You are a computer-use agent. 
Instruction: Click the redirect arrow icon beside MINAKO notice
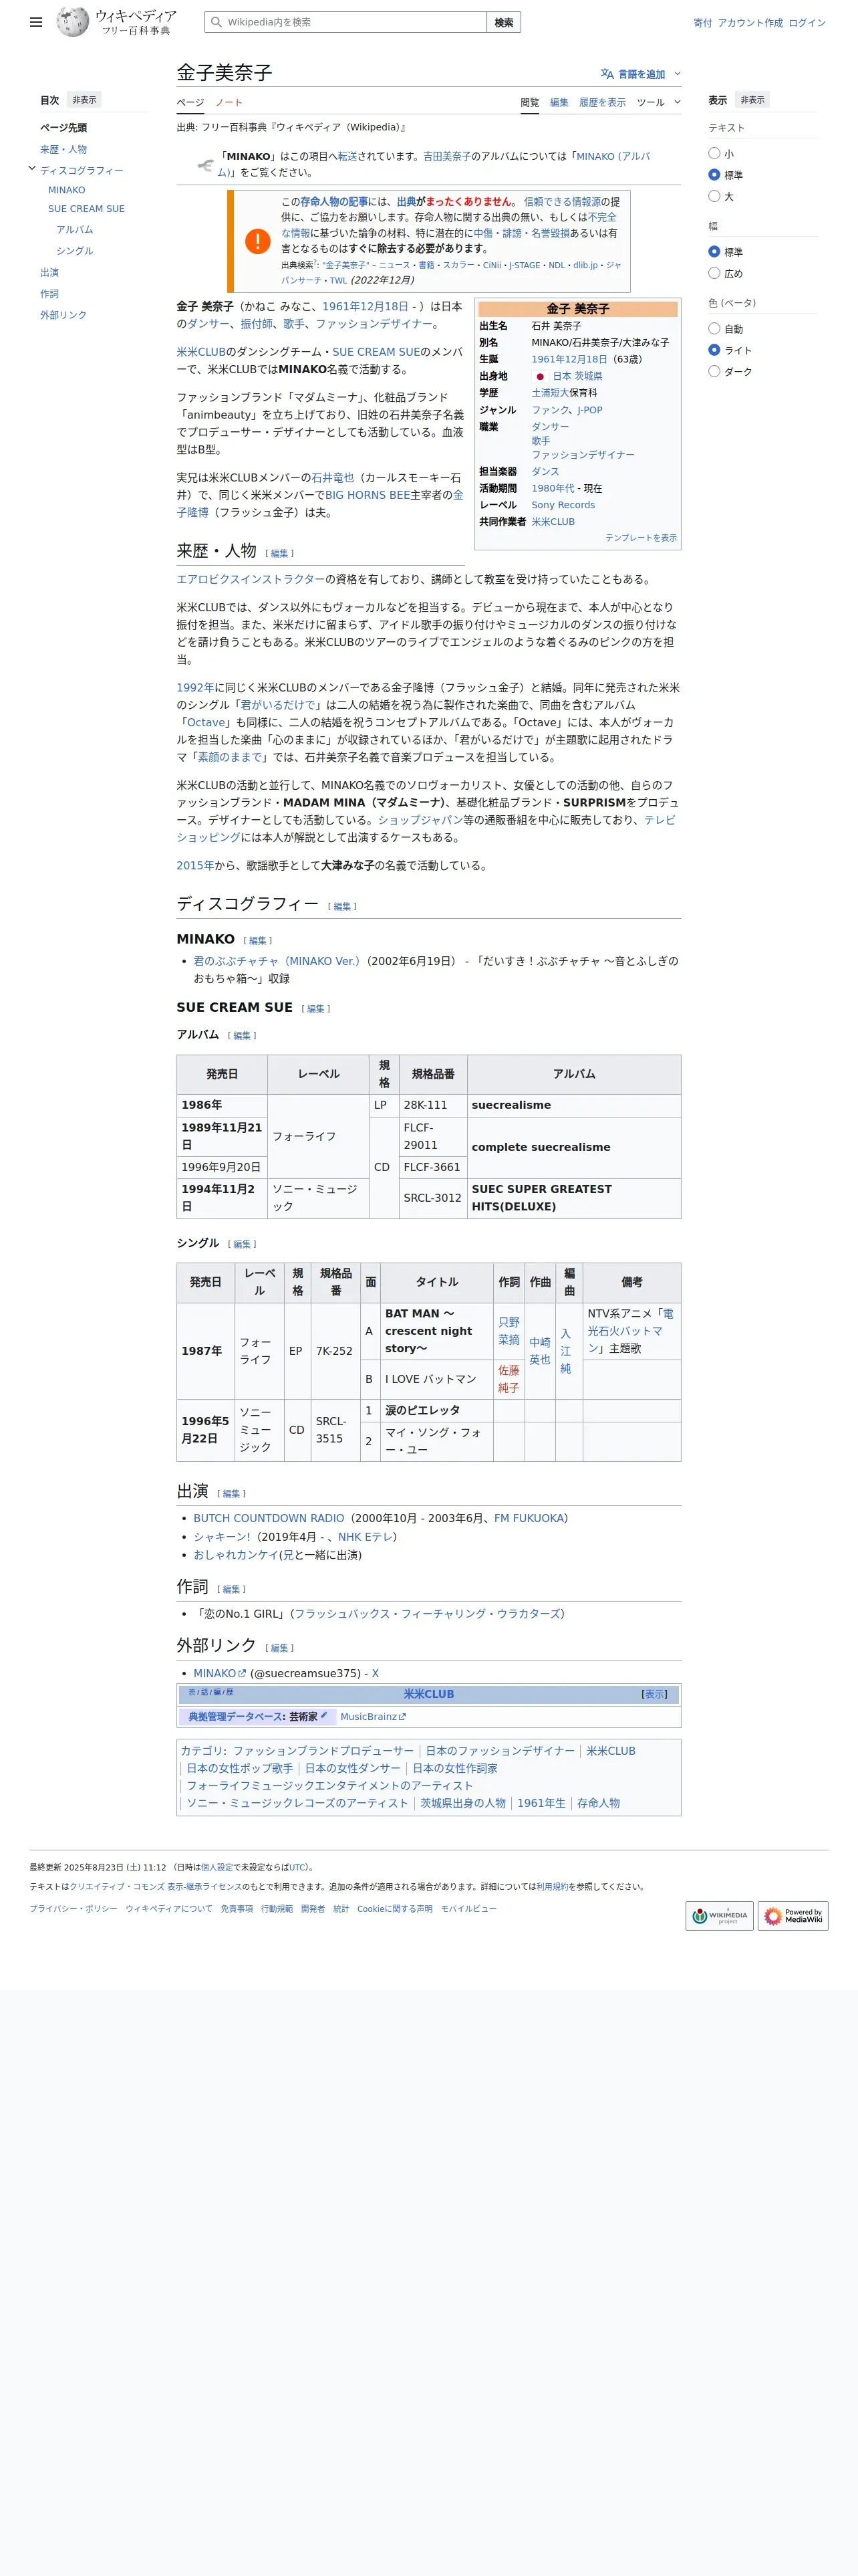coord(204,165)
